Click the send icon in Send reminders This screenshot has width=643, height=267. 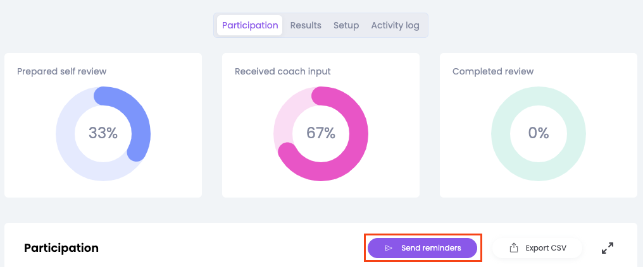point(389,248)
